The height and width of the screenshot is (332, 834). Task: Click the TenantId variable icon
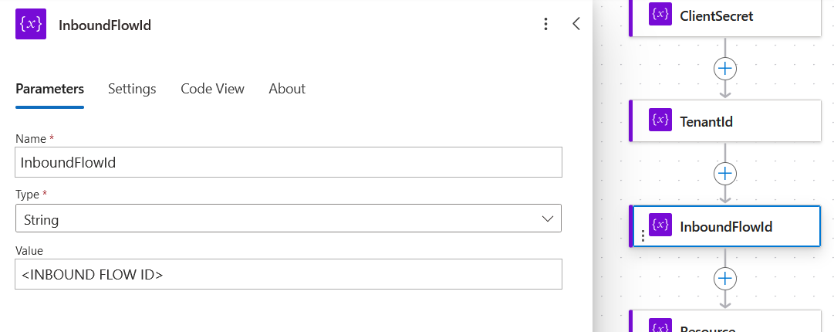click(x=660, y=120)
